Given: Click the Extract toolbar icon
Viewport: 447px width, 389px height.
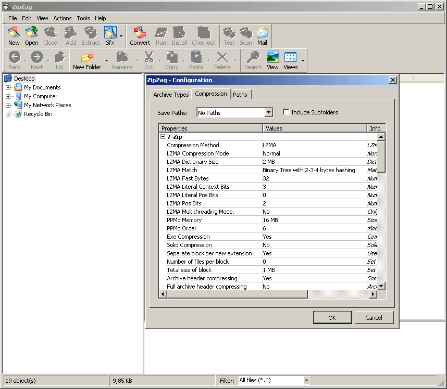Looking at the screenshot, I should coord(90,36).
